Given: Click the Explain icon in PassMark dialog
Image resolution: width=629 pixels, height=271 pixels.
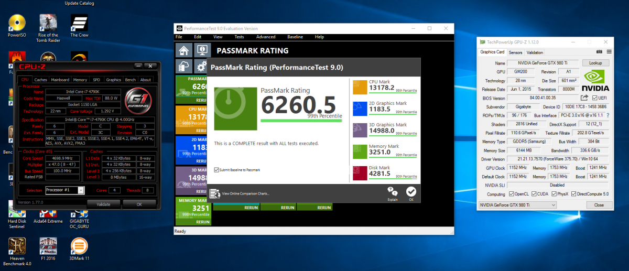Looking at the screenshot, I should pos(393,192).
